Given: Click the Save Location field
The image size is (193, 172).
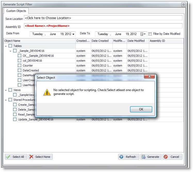Looking at the screenshot, I should 103,18.
